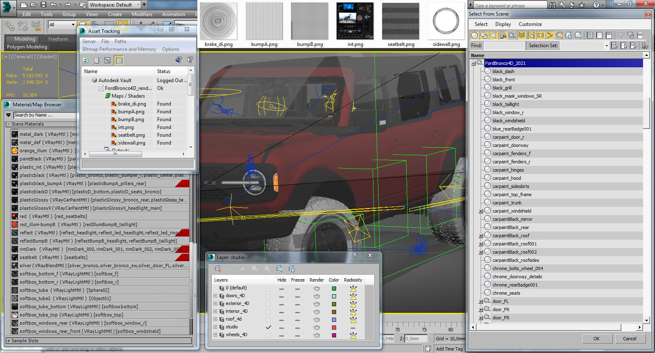Click the Bind to Space Warp icon

(36, 26)
